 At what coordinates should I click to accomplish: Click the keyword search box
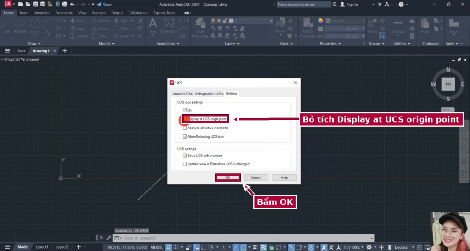point(304,5)
